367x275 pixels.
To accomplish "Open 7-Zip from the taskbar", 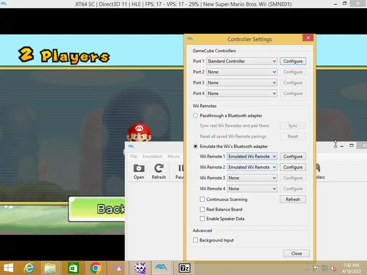I will pos(185,268).
